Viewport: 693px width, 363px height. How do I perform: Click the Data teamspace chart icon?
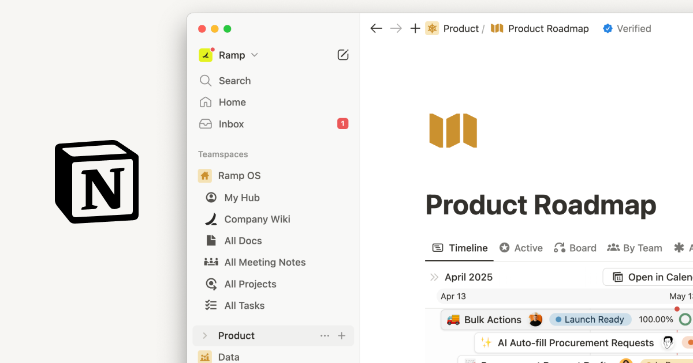coord(205,357)
